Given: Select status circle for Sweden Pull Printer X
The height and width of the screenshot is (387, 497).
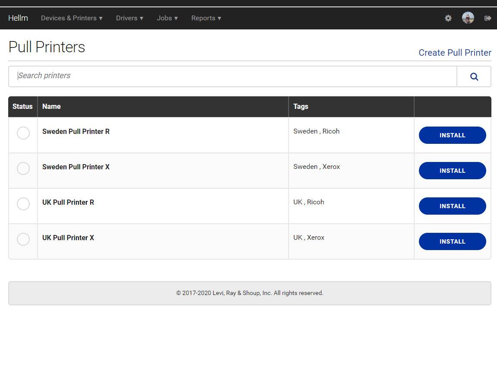Looking at the screenshot, I should tap(23, 168).
